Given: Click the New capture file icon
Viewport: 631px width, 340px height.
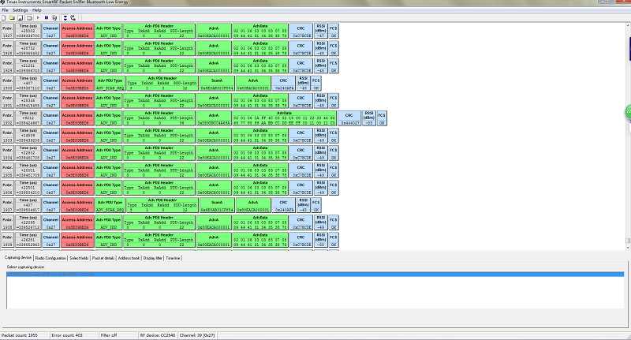Looking at the screenshot, I should [4, 17].
